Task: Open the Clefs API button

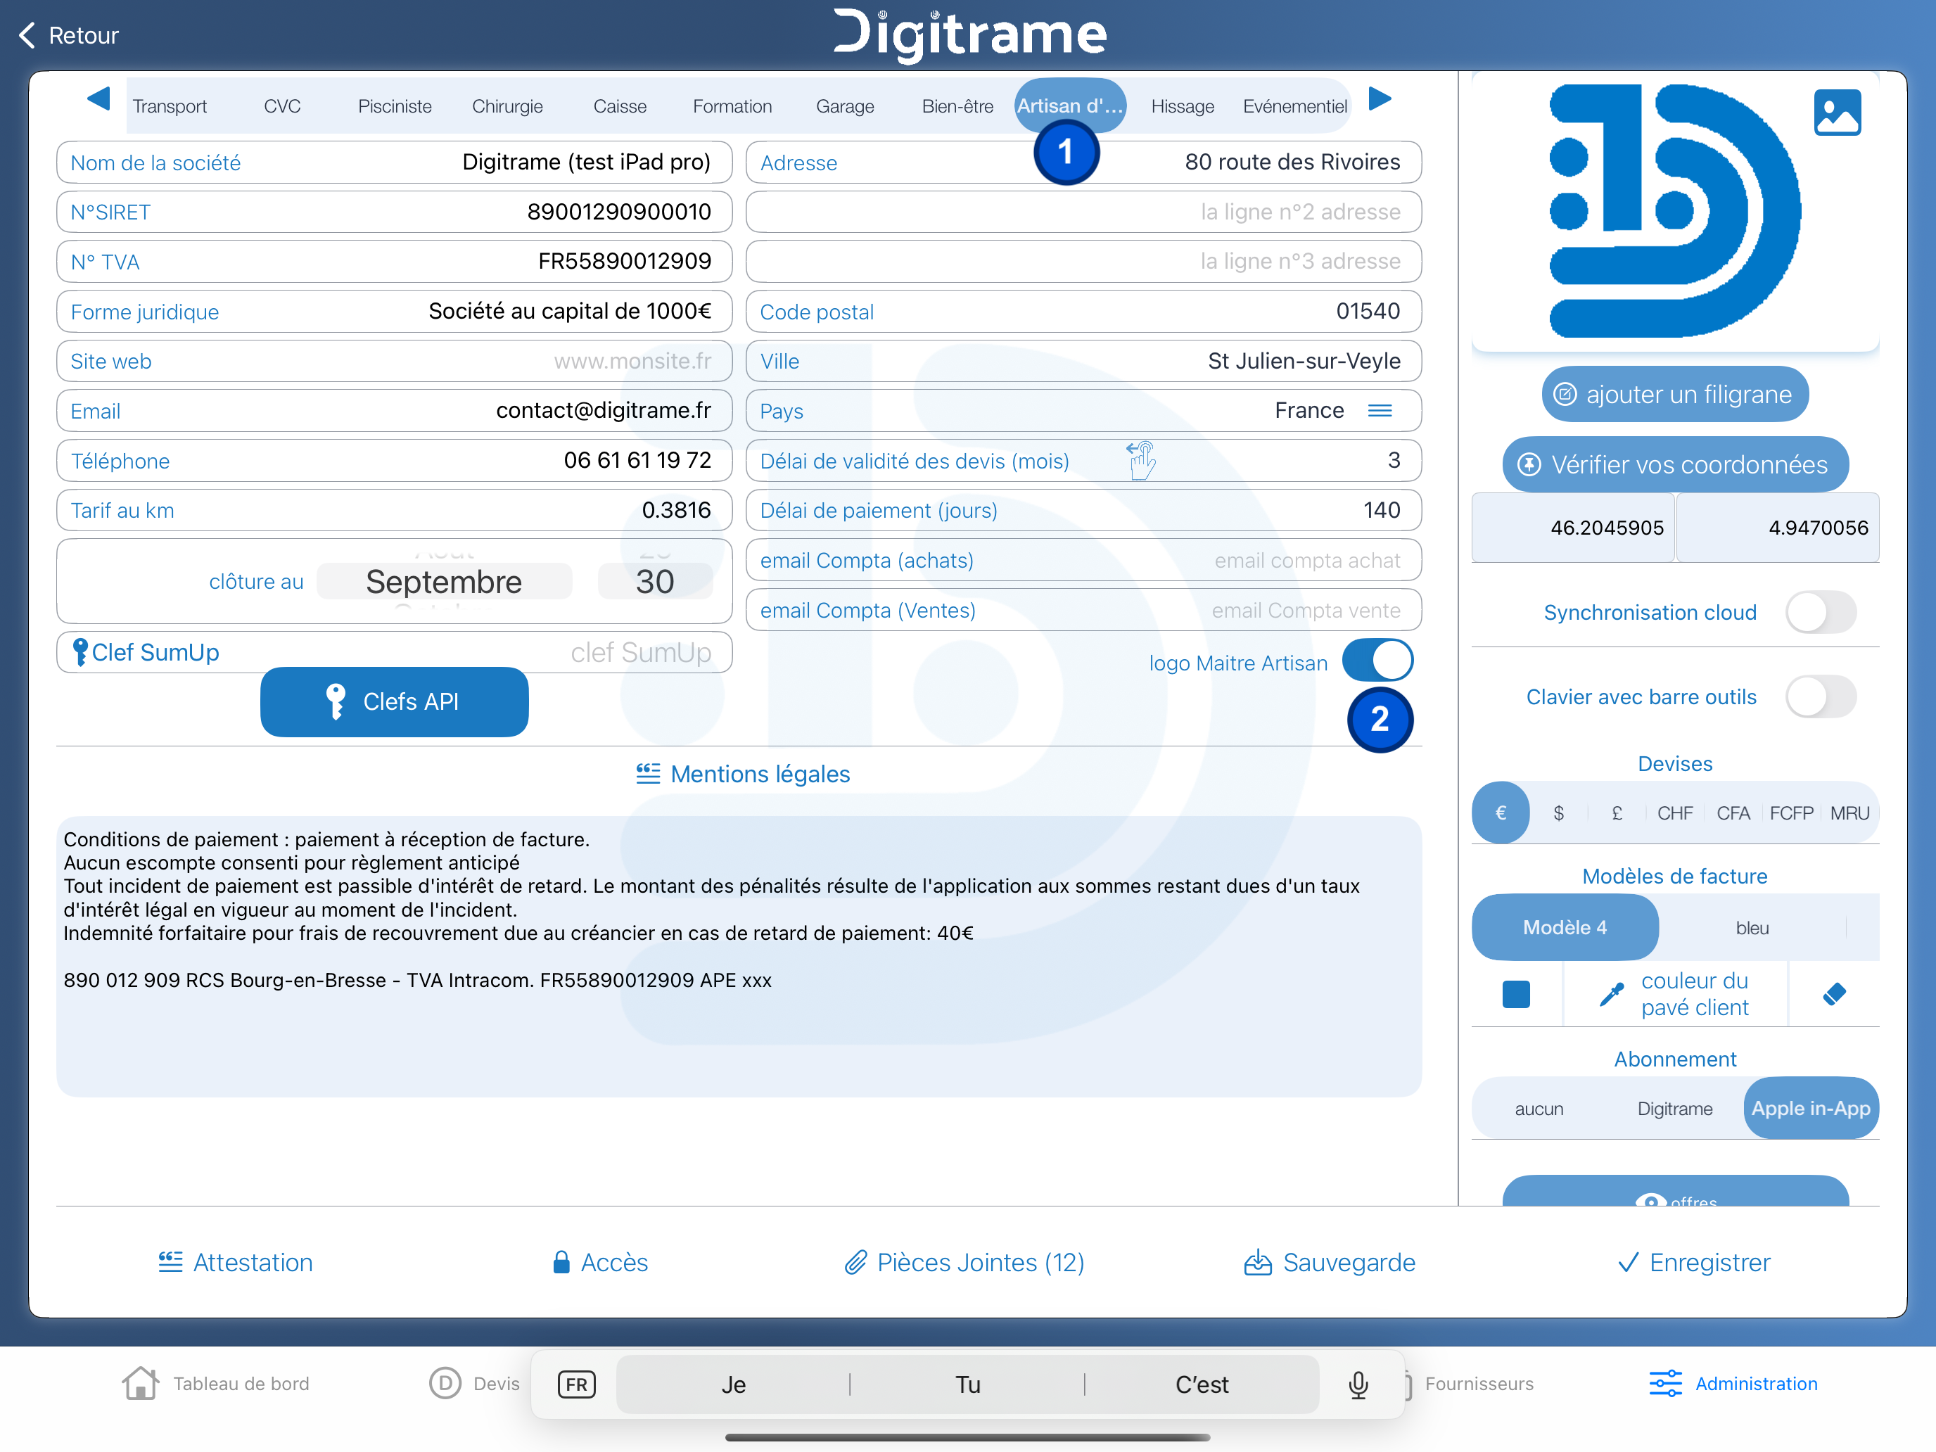Action: [394, 702]
